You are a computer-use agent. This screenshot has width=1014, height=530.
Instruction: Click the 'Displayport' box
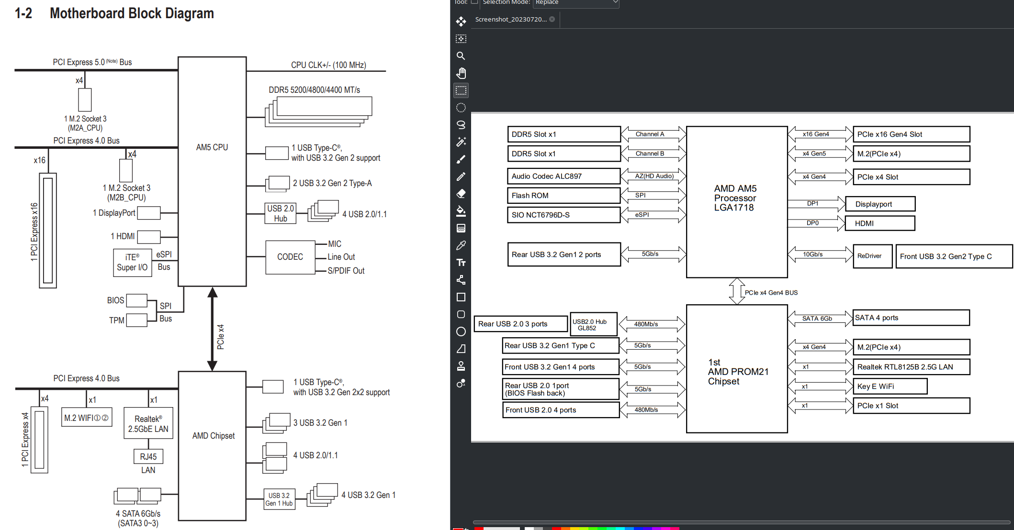(880, 204)
